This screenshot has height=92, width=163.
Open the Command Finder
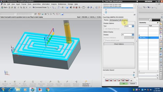pos(40,7)
